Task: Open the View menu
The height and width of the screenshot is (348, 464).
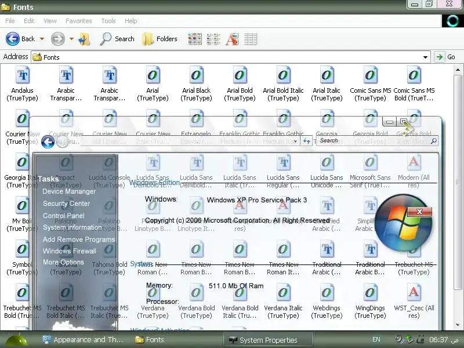Action: (50, 21)
